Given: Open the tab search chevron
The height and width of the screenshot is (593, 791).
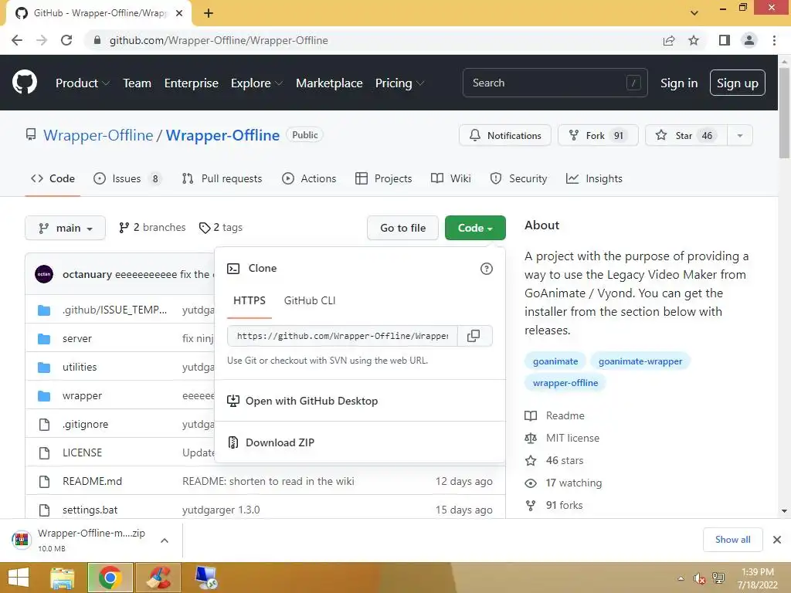Looking at the screenshot, I should tap(694, 13).
